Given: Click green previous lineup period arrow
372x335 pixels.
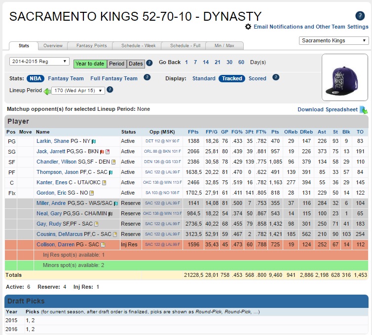Looking at the screenshot, I should (x=47, y=91).
